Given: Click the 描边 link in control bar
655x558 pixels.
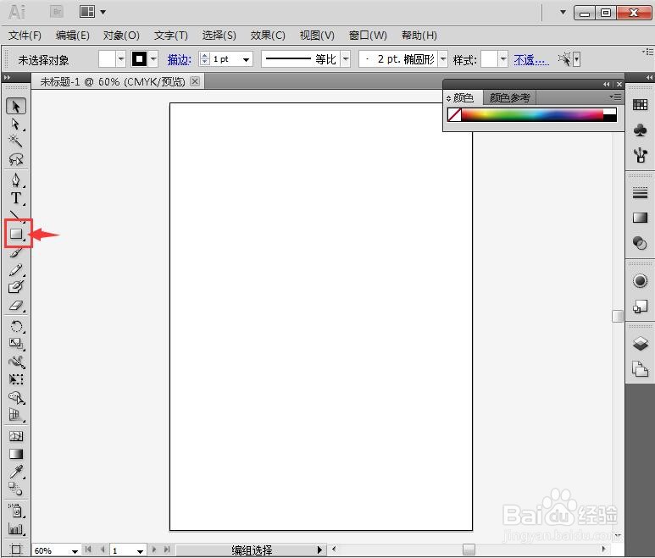Looking at the screenshot, I should point(179,59).
